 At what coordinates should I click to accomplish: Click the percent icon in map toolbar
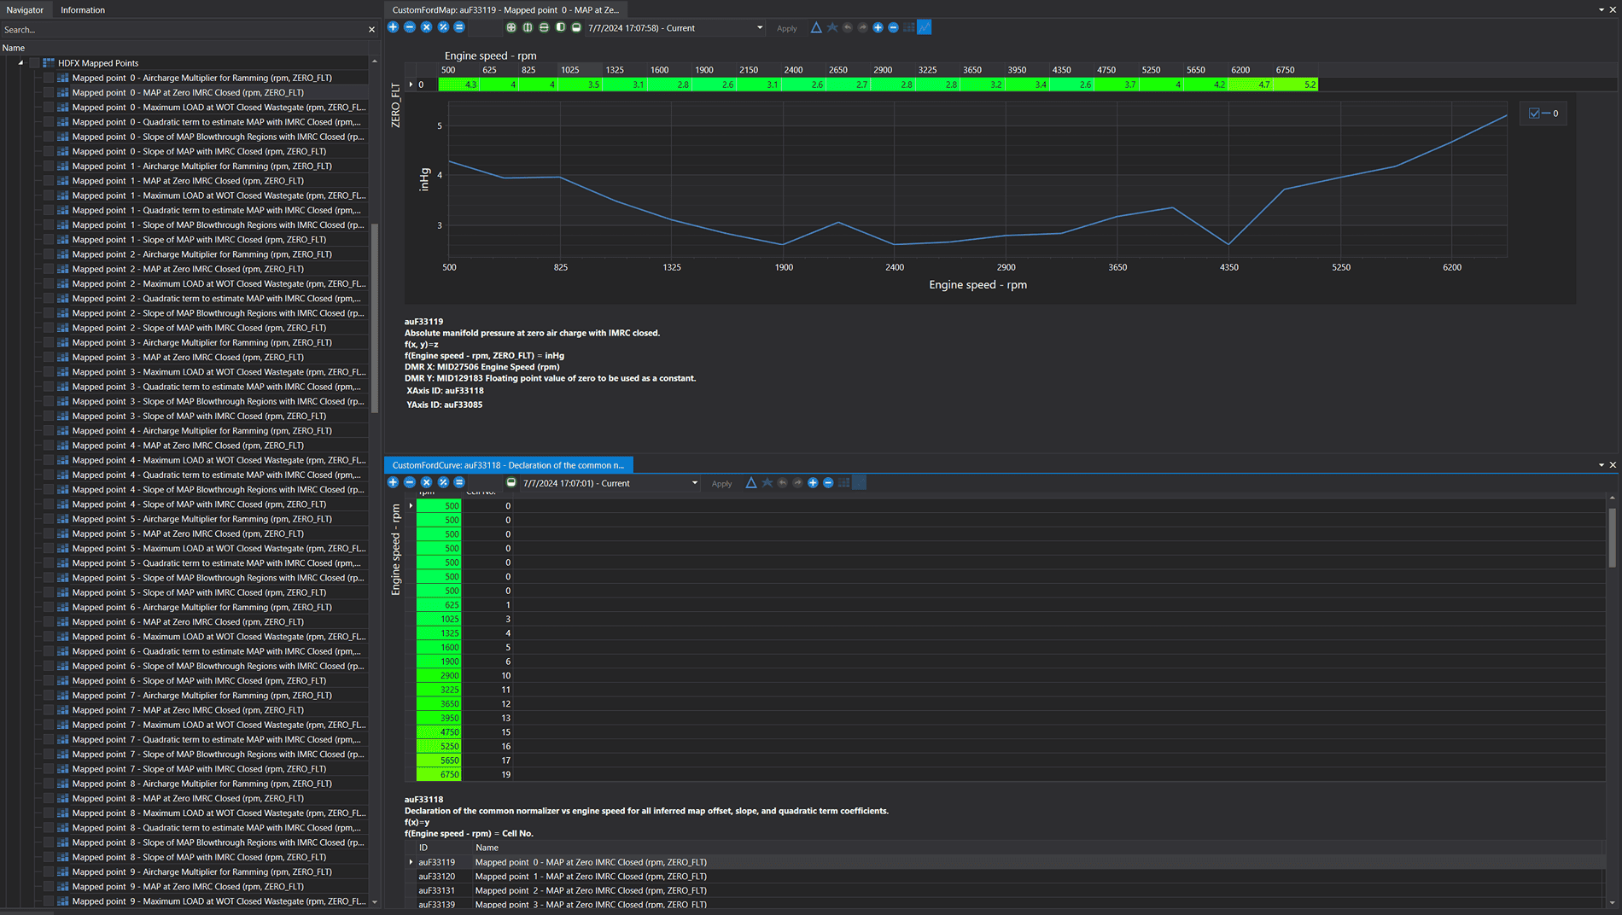click(443, 27)
